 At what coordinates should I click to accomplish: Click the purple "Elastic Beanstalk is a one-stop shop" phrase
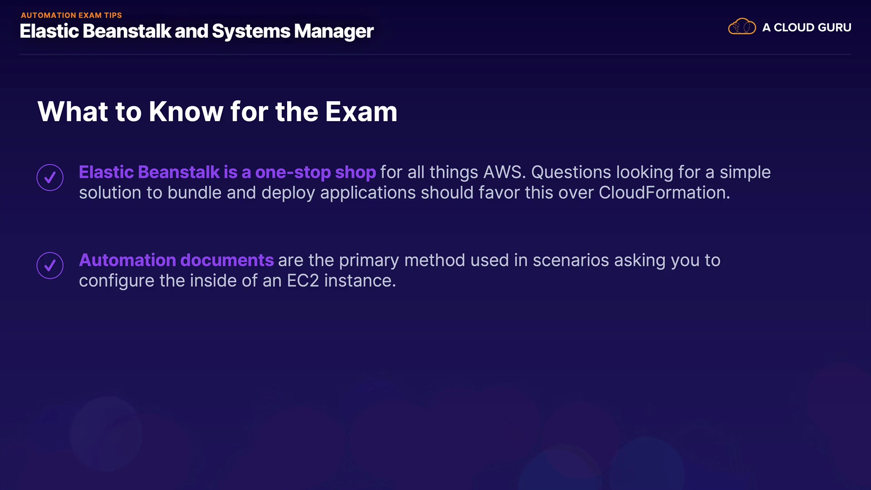coord(227,172)
